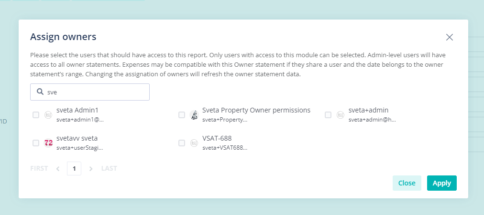The image size is (484, 215).
Task: Click sveta+admin avatar placeholder icon
Action: [x=341, y=115]
